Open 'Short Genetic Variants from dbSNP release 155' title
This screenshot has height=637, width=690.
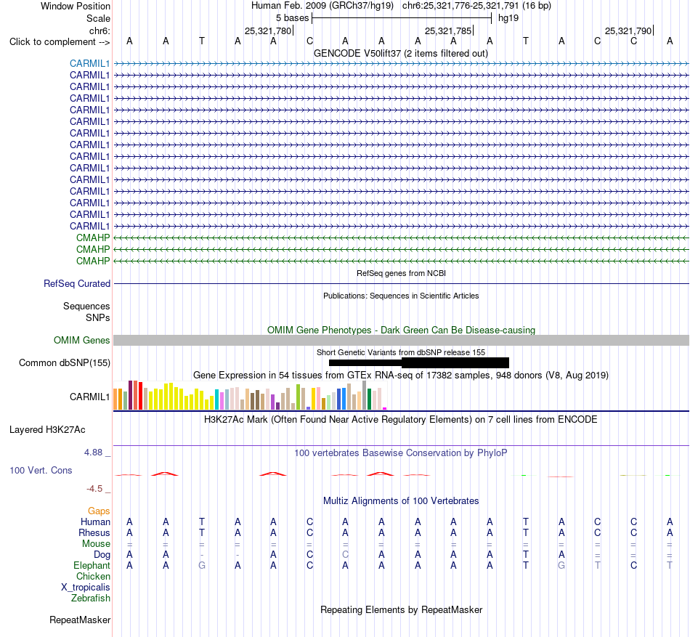pyautogui.click(x=401, y=352)
